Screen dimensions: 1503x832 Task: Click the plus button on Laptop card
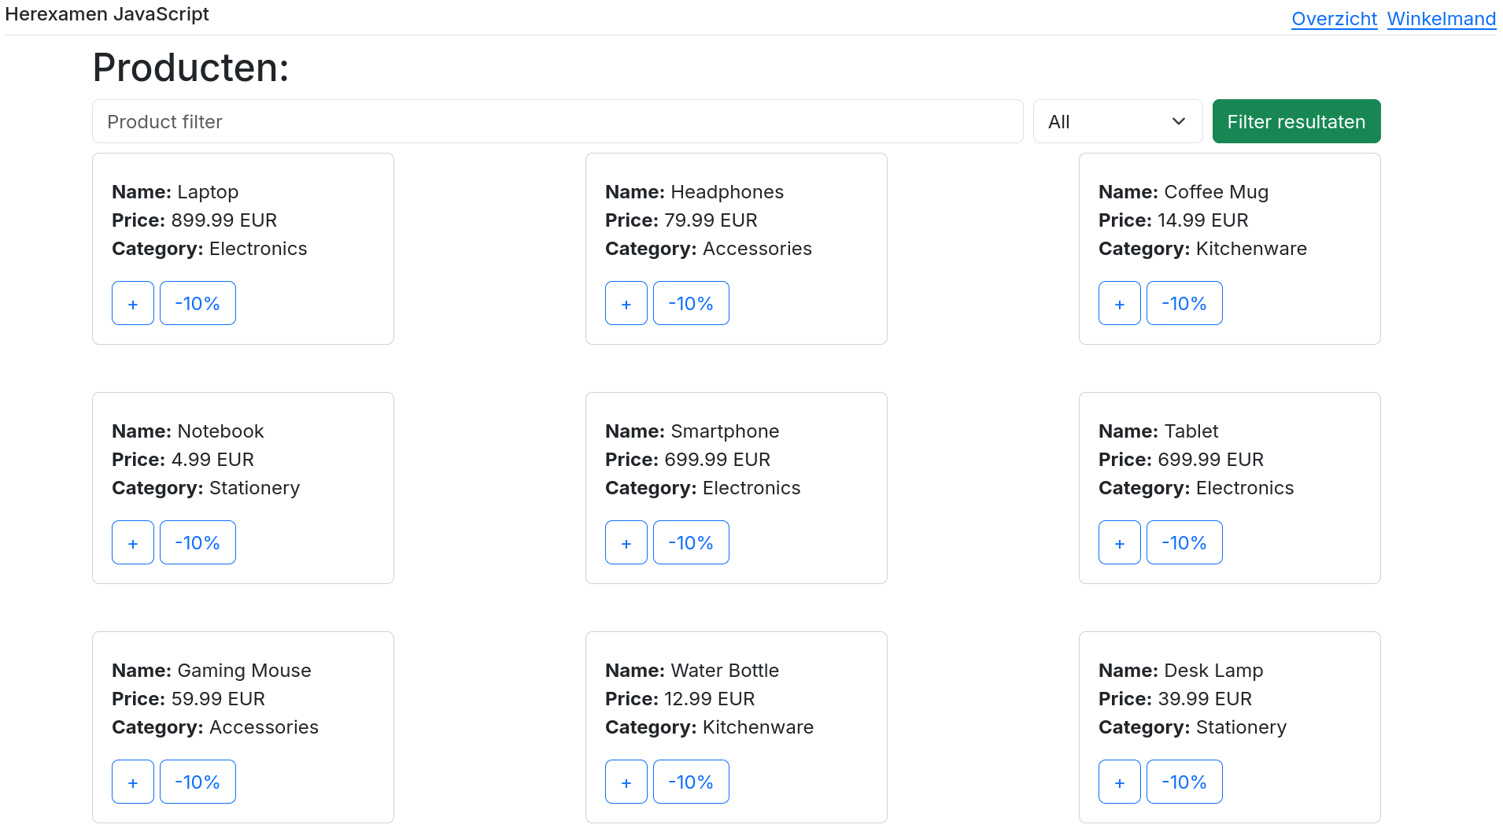[132, 304]
